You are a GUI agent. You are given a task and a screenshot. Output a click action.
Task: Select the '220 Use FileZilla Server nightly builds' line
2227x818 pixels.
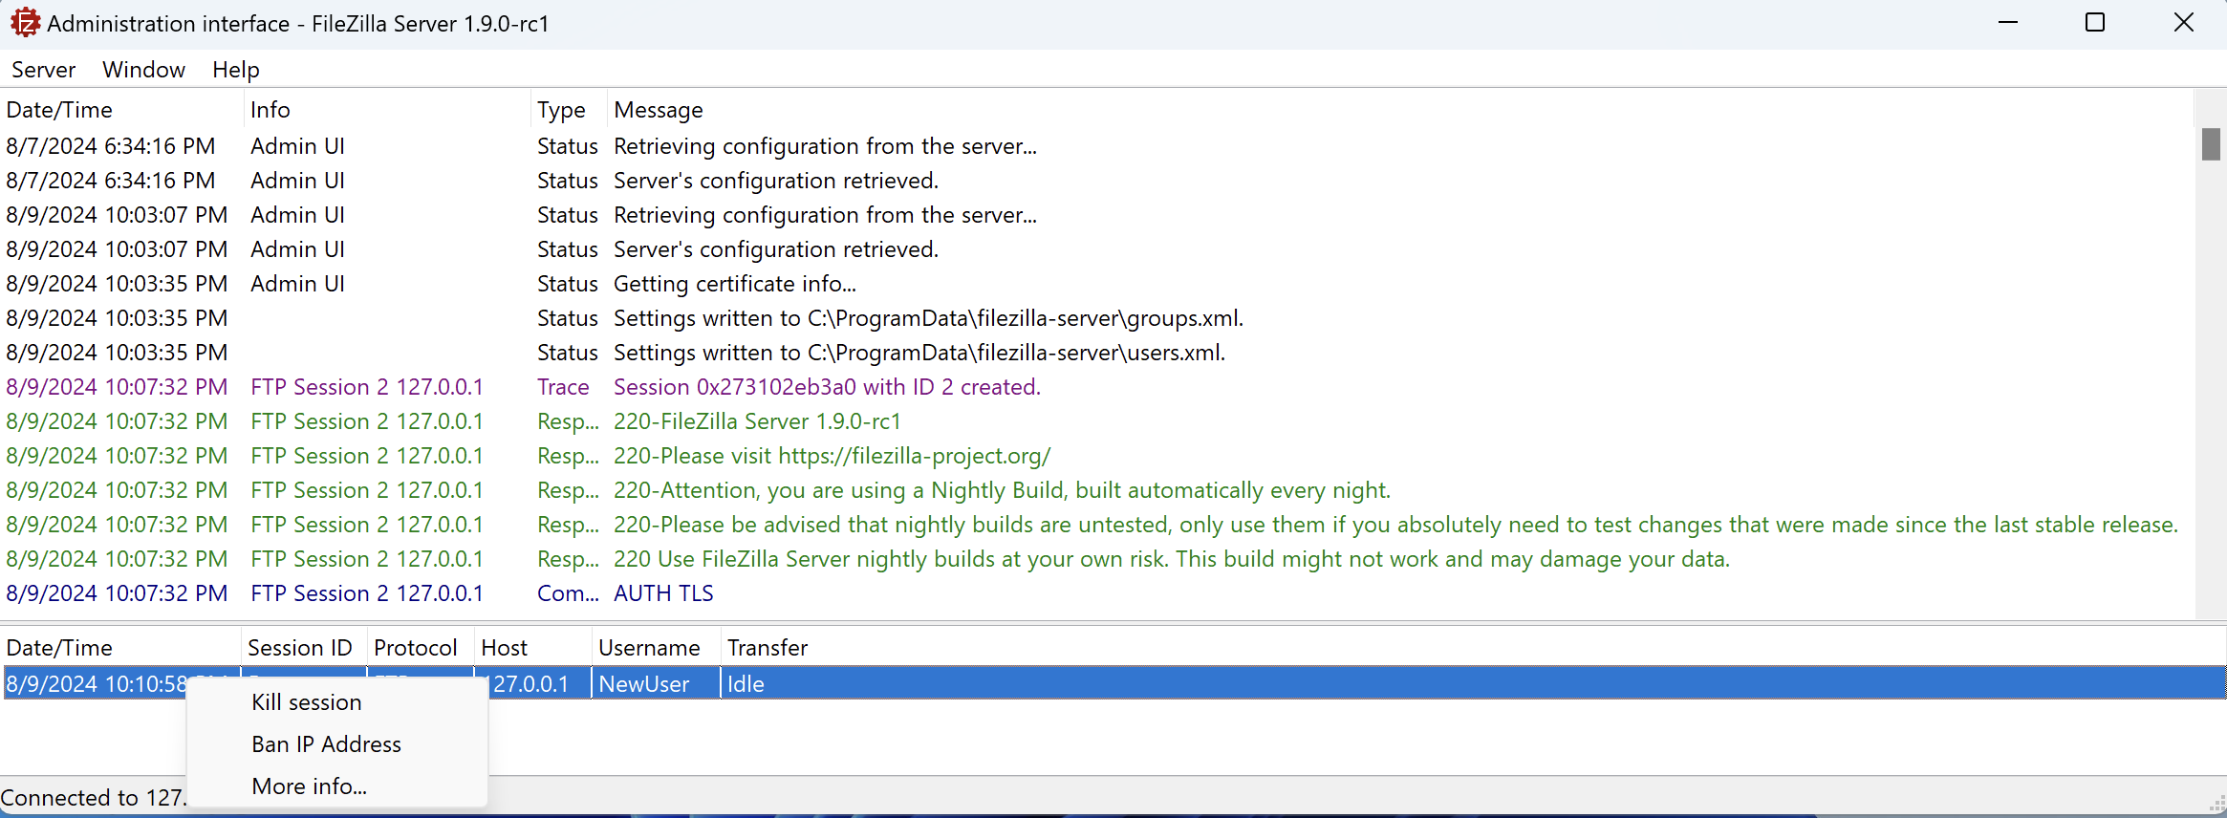click(1172, 559)
